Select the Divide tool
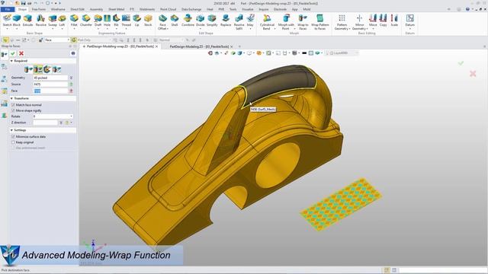Image resolution: width=488 pixels, height=274 pixels. (200, 21)
